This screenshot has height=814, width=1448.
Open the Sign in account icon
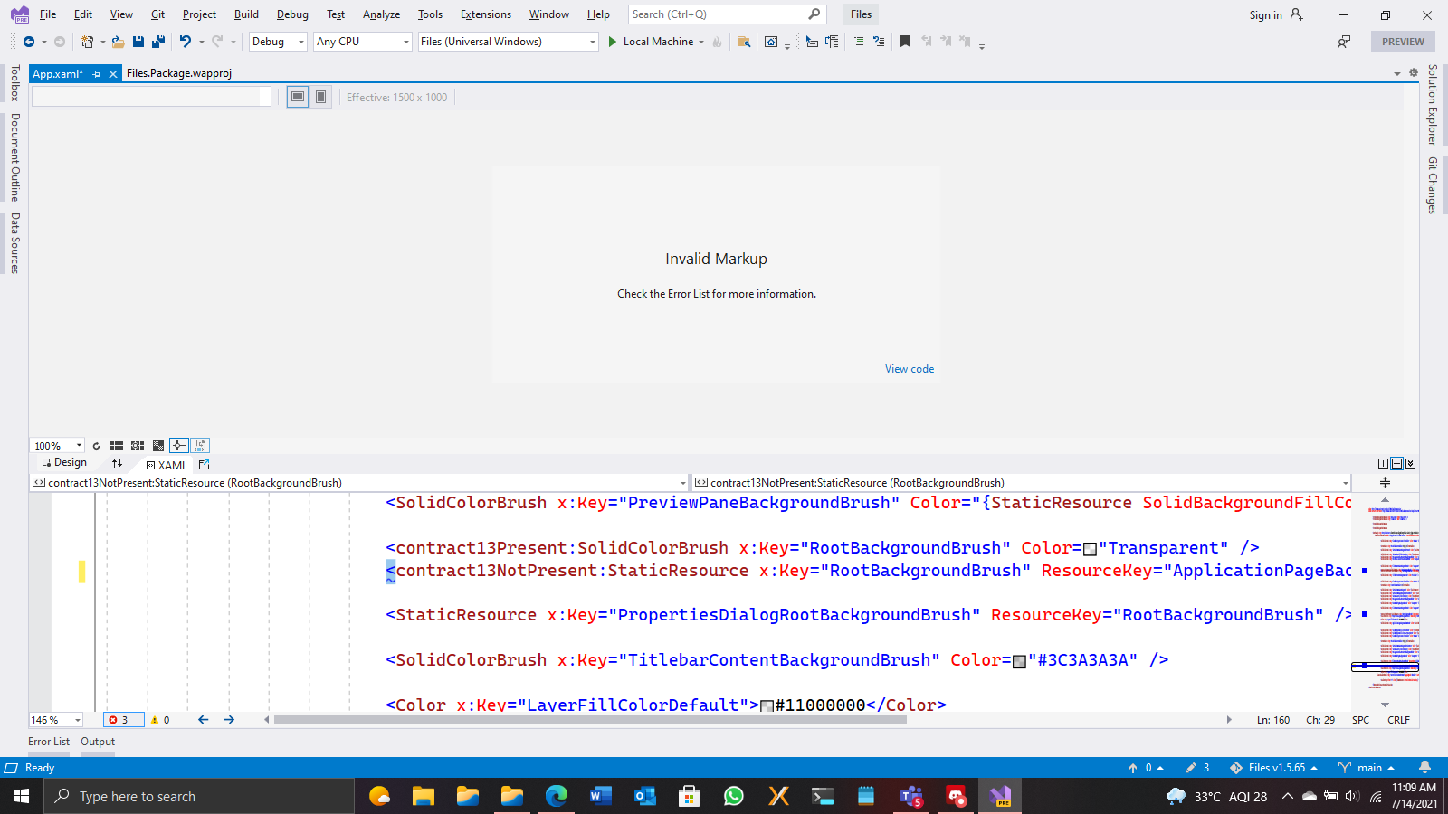click(x=1296, y=14)
